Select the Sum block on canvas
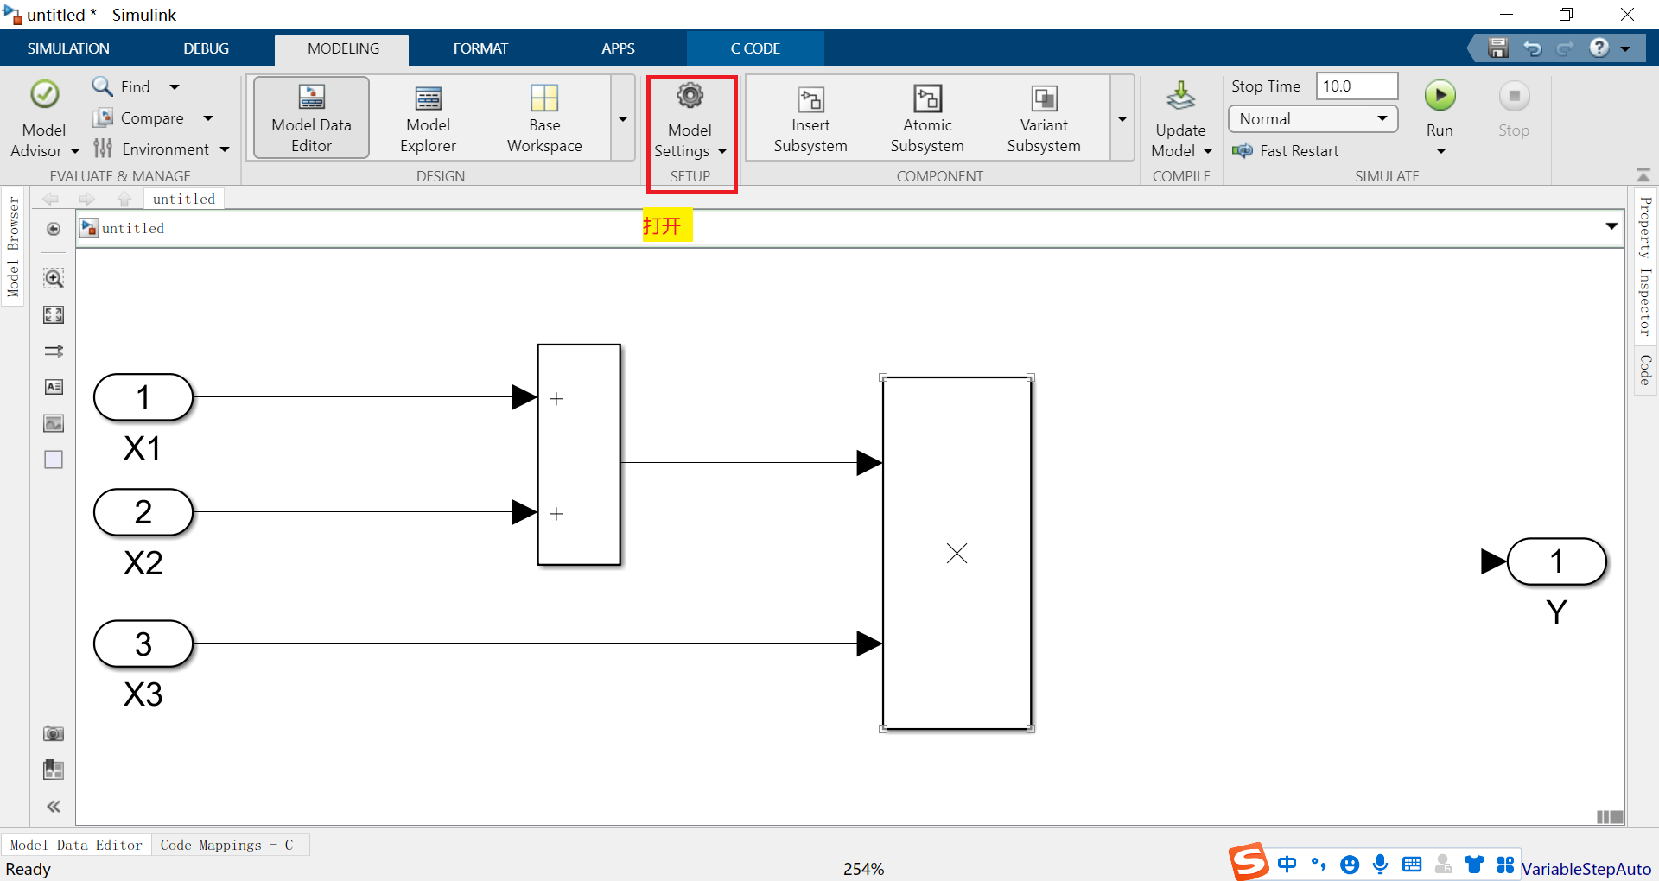This screenshot has width=1659, height=881. click(x=579, y=454)
